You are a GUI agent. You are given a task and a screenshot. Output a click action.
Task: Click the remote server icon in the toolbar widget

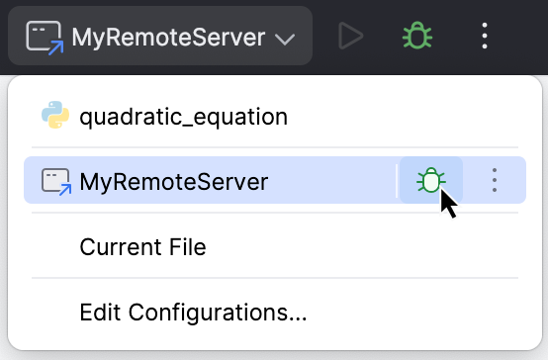[x=45, y=38]
